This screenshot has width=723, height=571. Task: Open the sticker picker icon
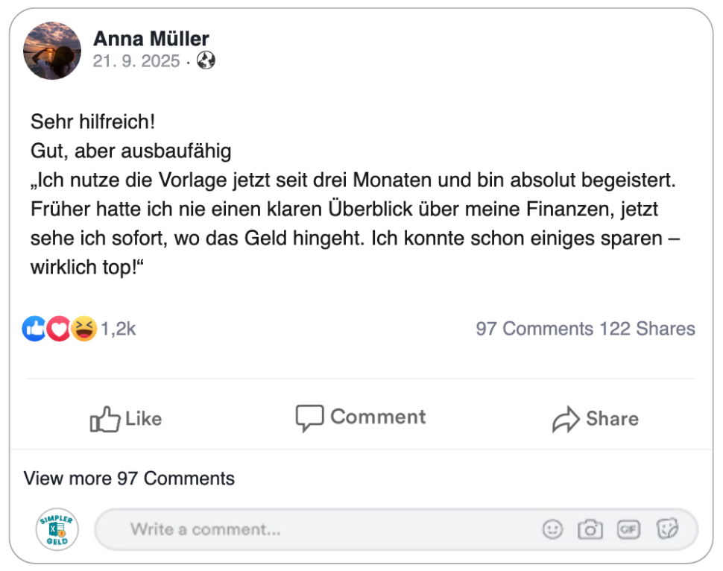[x=667, y=529]
